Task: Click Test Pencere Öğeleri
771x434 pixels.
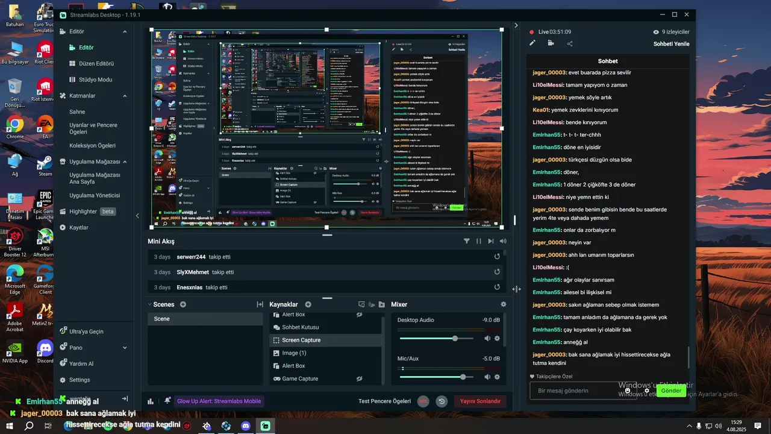Action: [384, 401]
